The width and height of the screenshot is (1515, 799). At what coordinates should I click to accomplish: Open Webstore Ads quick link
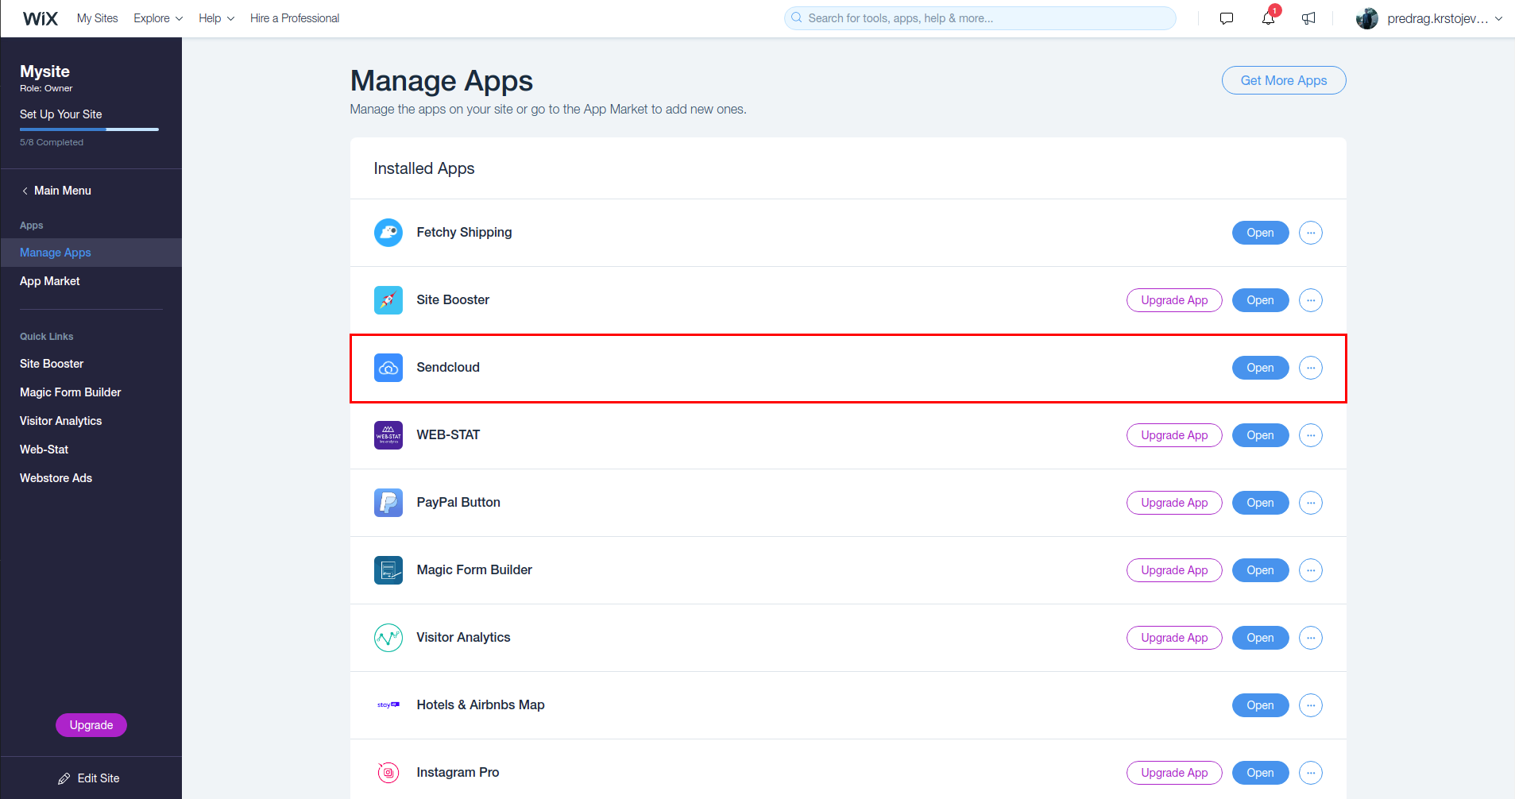56,478
